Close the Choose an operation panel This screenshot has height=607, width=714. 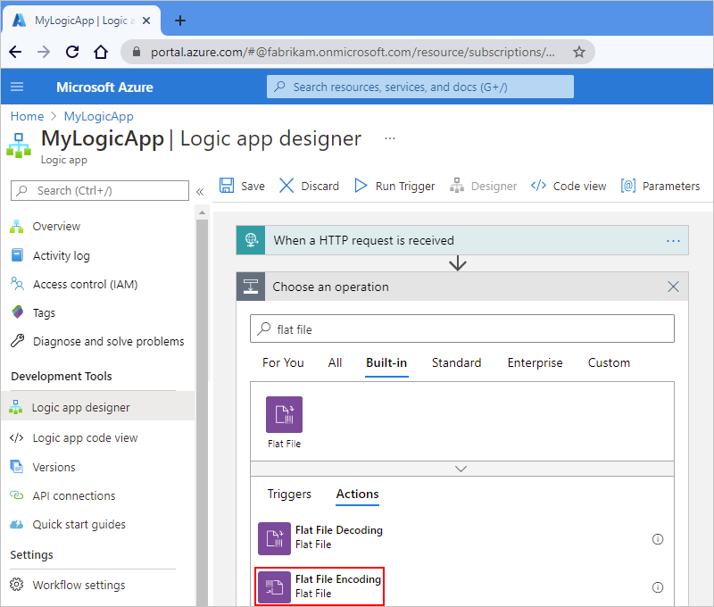(x=673, y=287)
